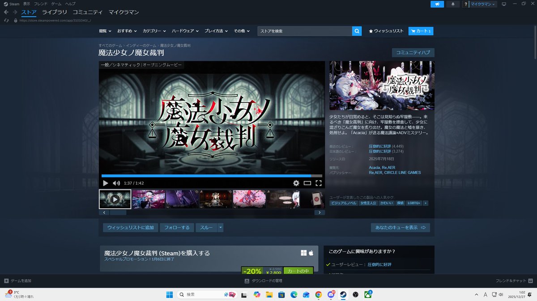The height and width of the screenshot is (301, 537).
Task: Open the ゲーム menu
Action: coord(56,4)
